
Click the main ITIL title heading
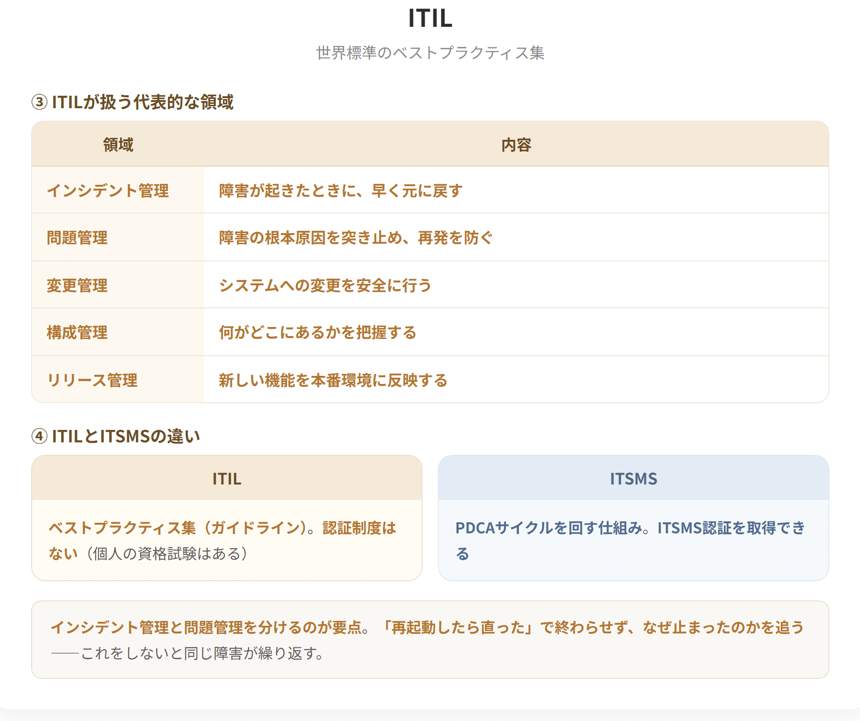(x=430, y=18)
